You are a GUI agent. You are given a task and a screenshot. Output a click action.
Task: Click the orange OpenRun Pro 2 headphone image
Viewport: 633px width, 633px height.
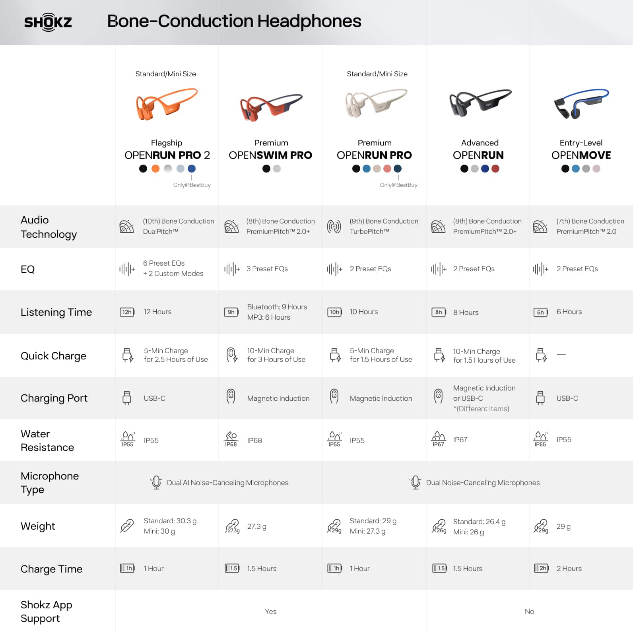(167, 104)
